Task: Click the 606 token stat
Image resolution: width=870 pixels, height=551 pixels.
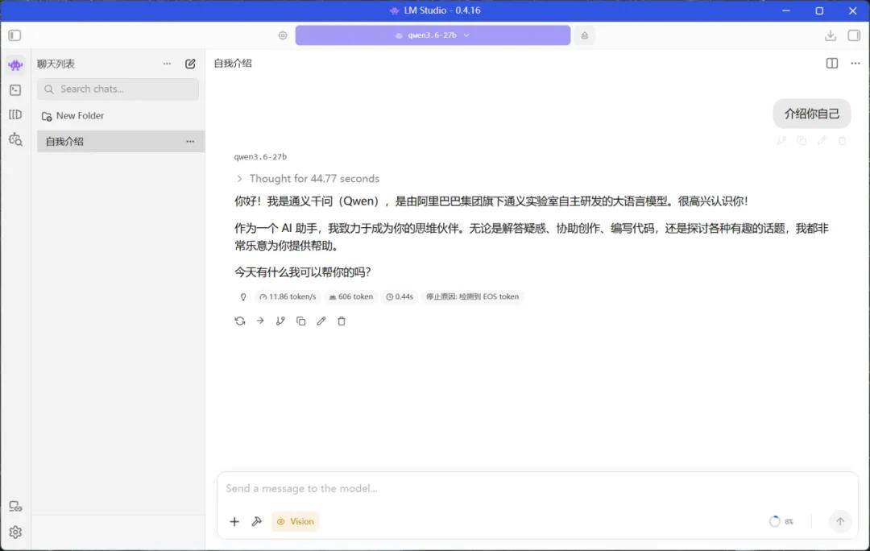Action: click(350, 297)
